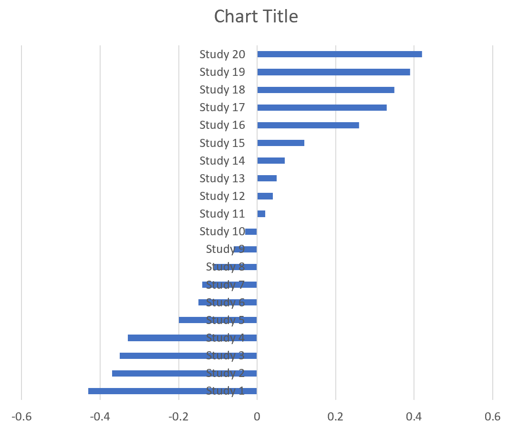Select the Study 5 data bar
Screen dimensions: 508x430
tap(191, 320)
